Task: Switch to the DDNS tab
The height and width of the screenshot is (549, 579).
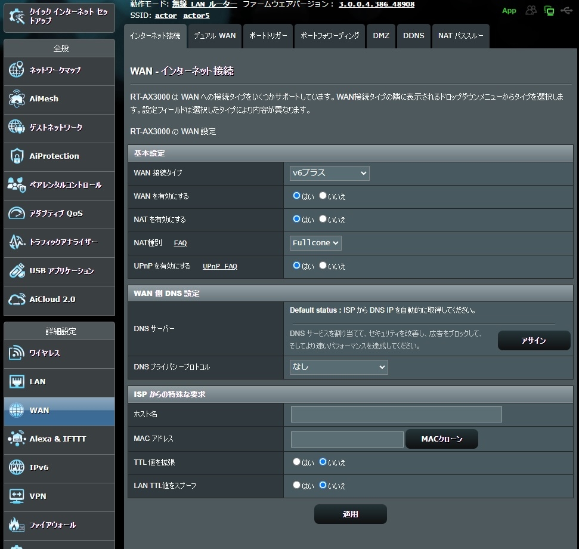Action: [414, 36]
